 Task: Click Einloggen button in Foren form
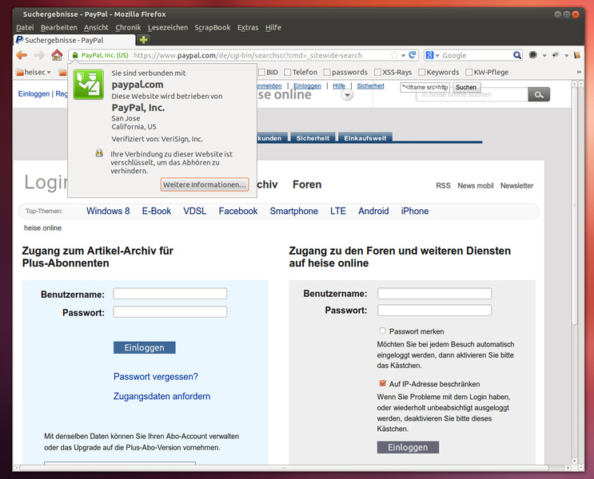point(408,447)
